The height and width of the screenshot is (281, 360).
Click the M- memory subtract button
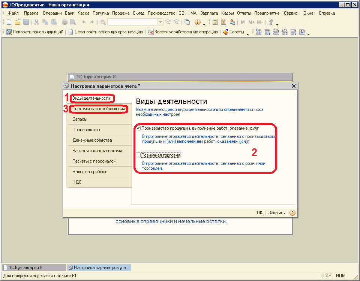tap(260, 22)
